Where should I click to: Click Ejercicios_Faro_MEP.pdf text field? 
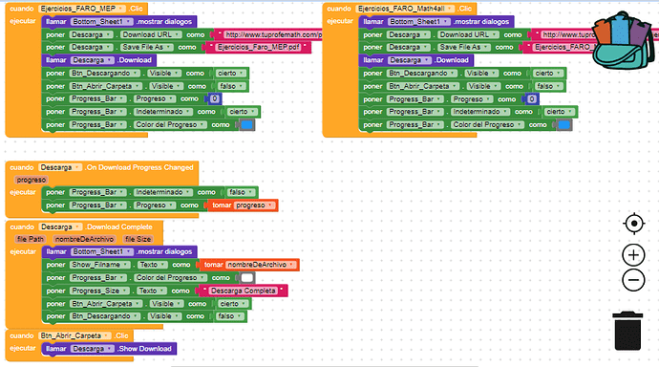(259, 47)
